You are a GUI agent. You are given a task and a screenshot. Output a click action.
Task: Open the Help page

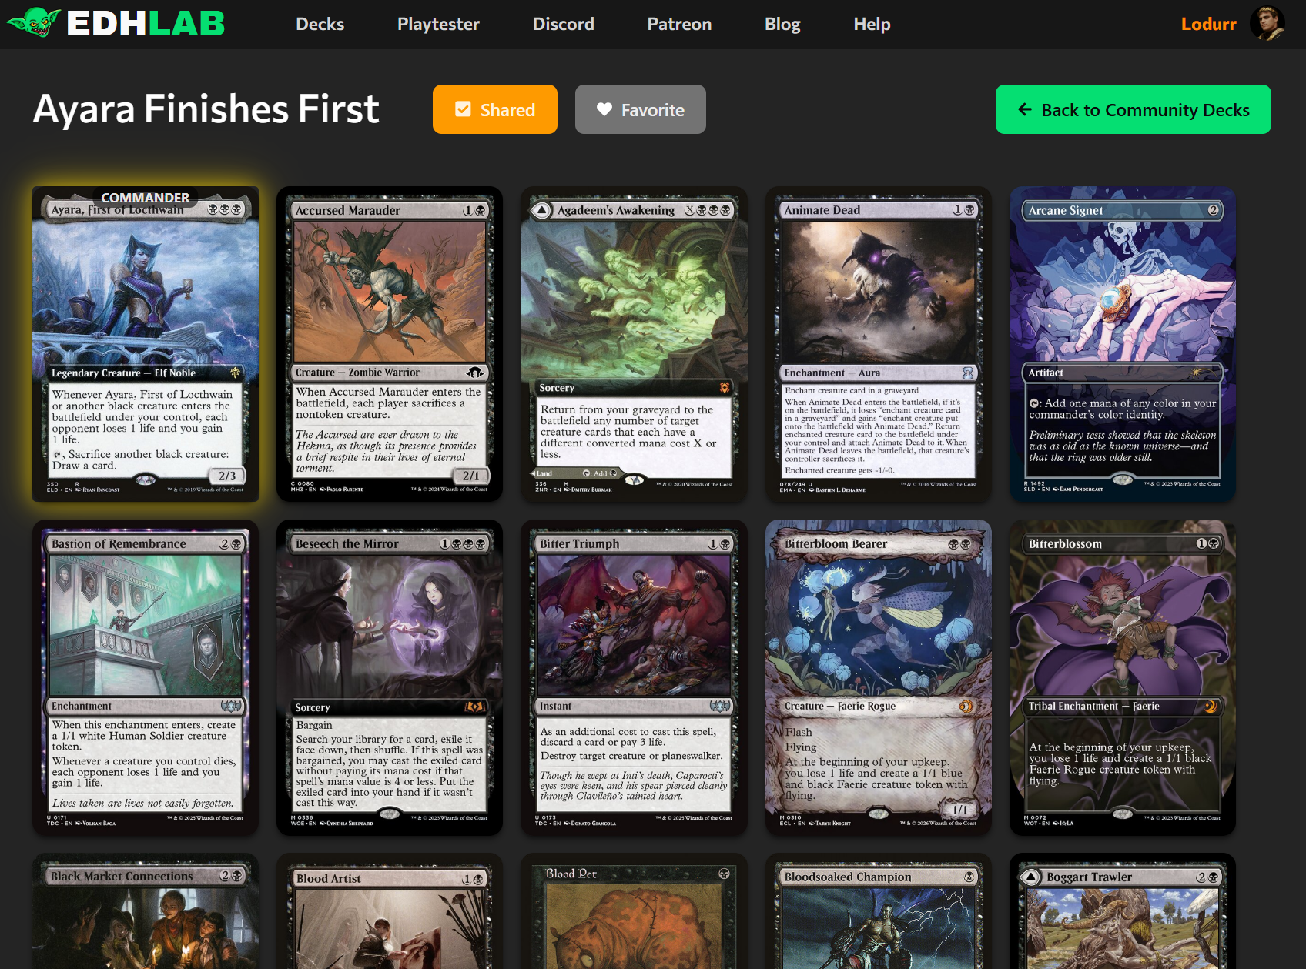(x=872, y=24)
